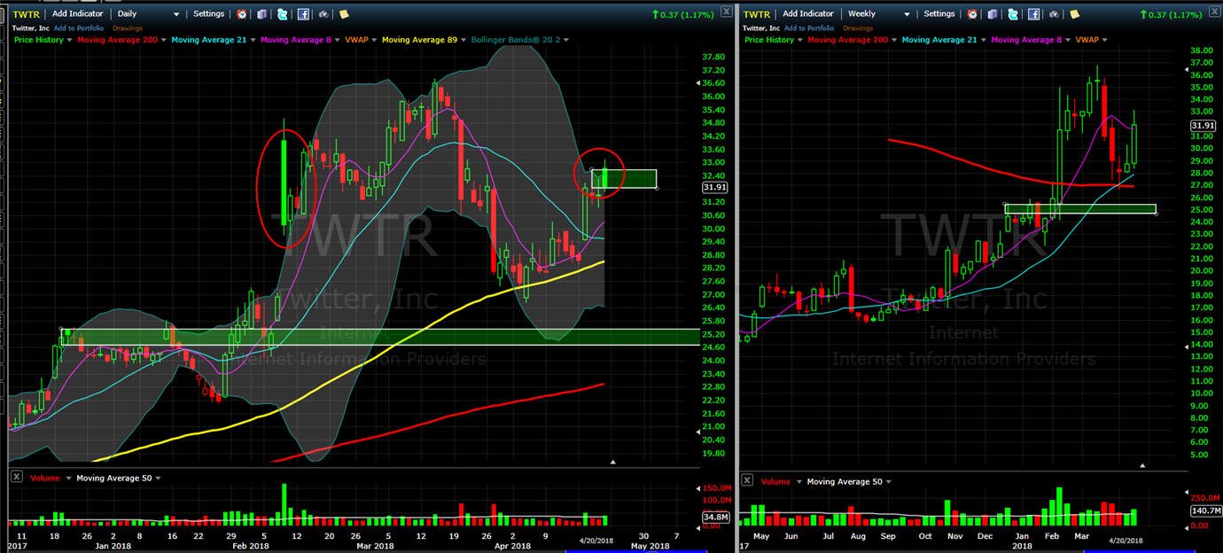This screenshot has height=553, width=1223.
Task: Click the Facebook icon on weekly chart toolbar
Action: (x=1033, y=14)
